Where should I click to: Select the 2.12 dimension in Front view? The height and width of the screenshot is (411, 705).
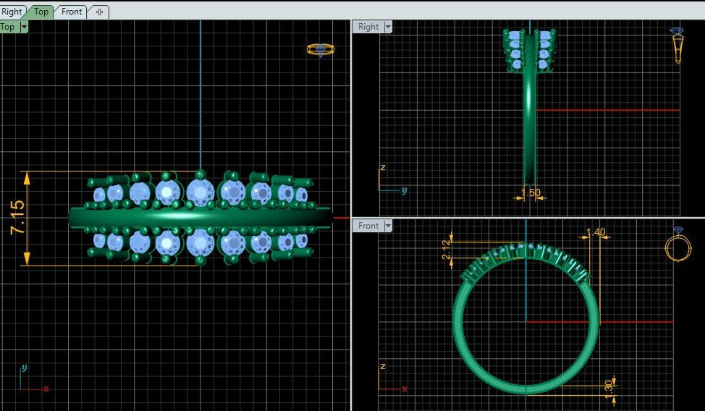[x=444, y=248]
